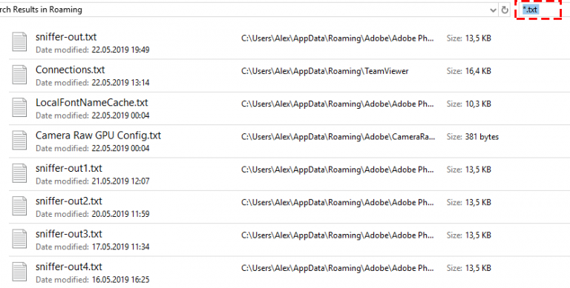Click the *.txt search box

[538, 10]
